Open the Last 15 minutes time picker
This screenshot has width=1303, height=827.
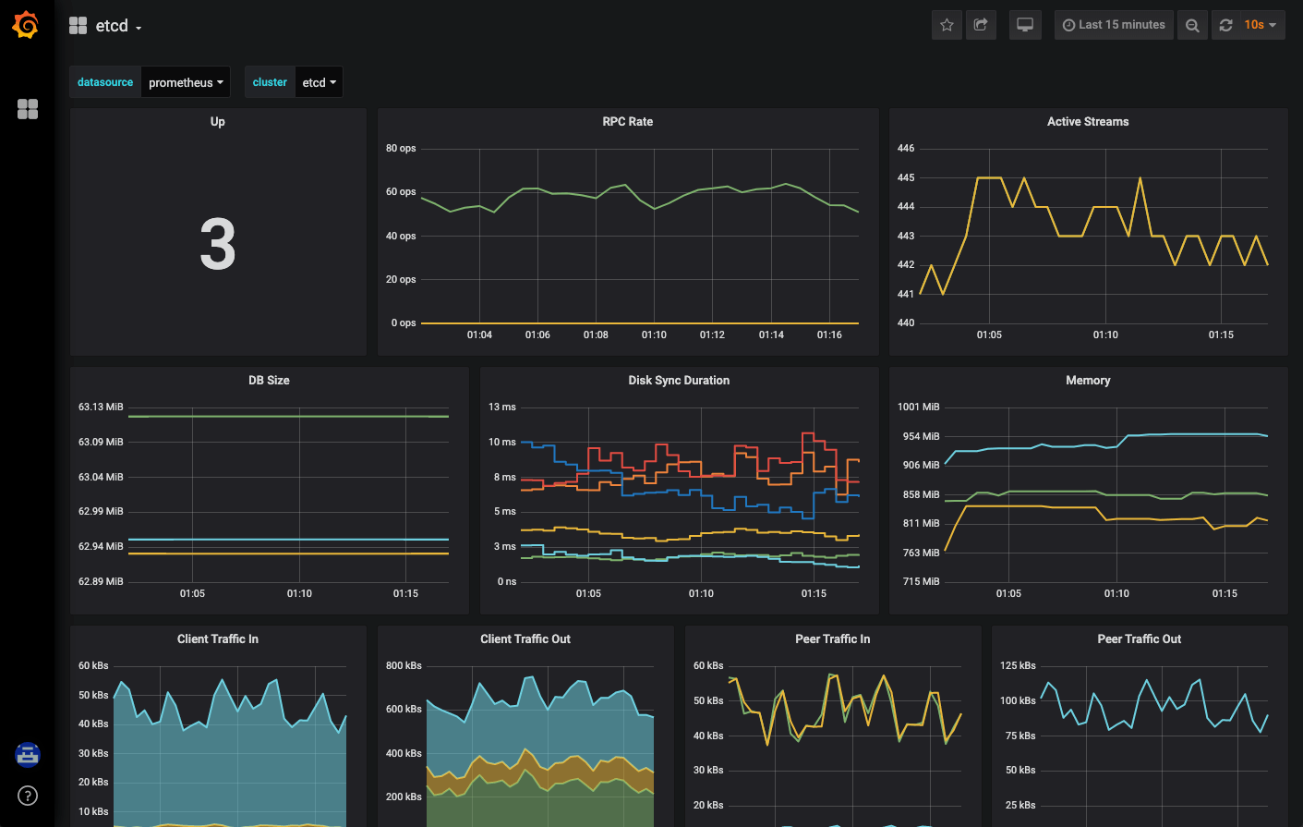(x=1114, y=25)
